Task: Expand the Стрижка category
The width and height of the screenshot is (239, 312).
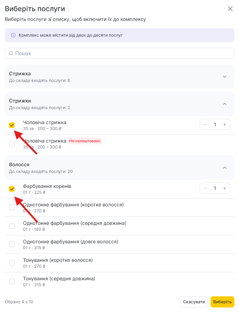Action: [224, 77]
